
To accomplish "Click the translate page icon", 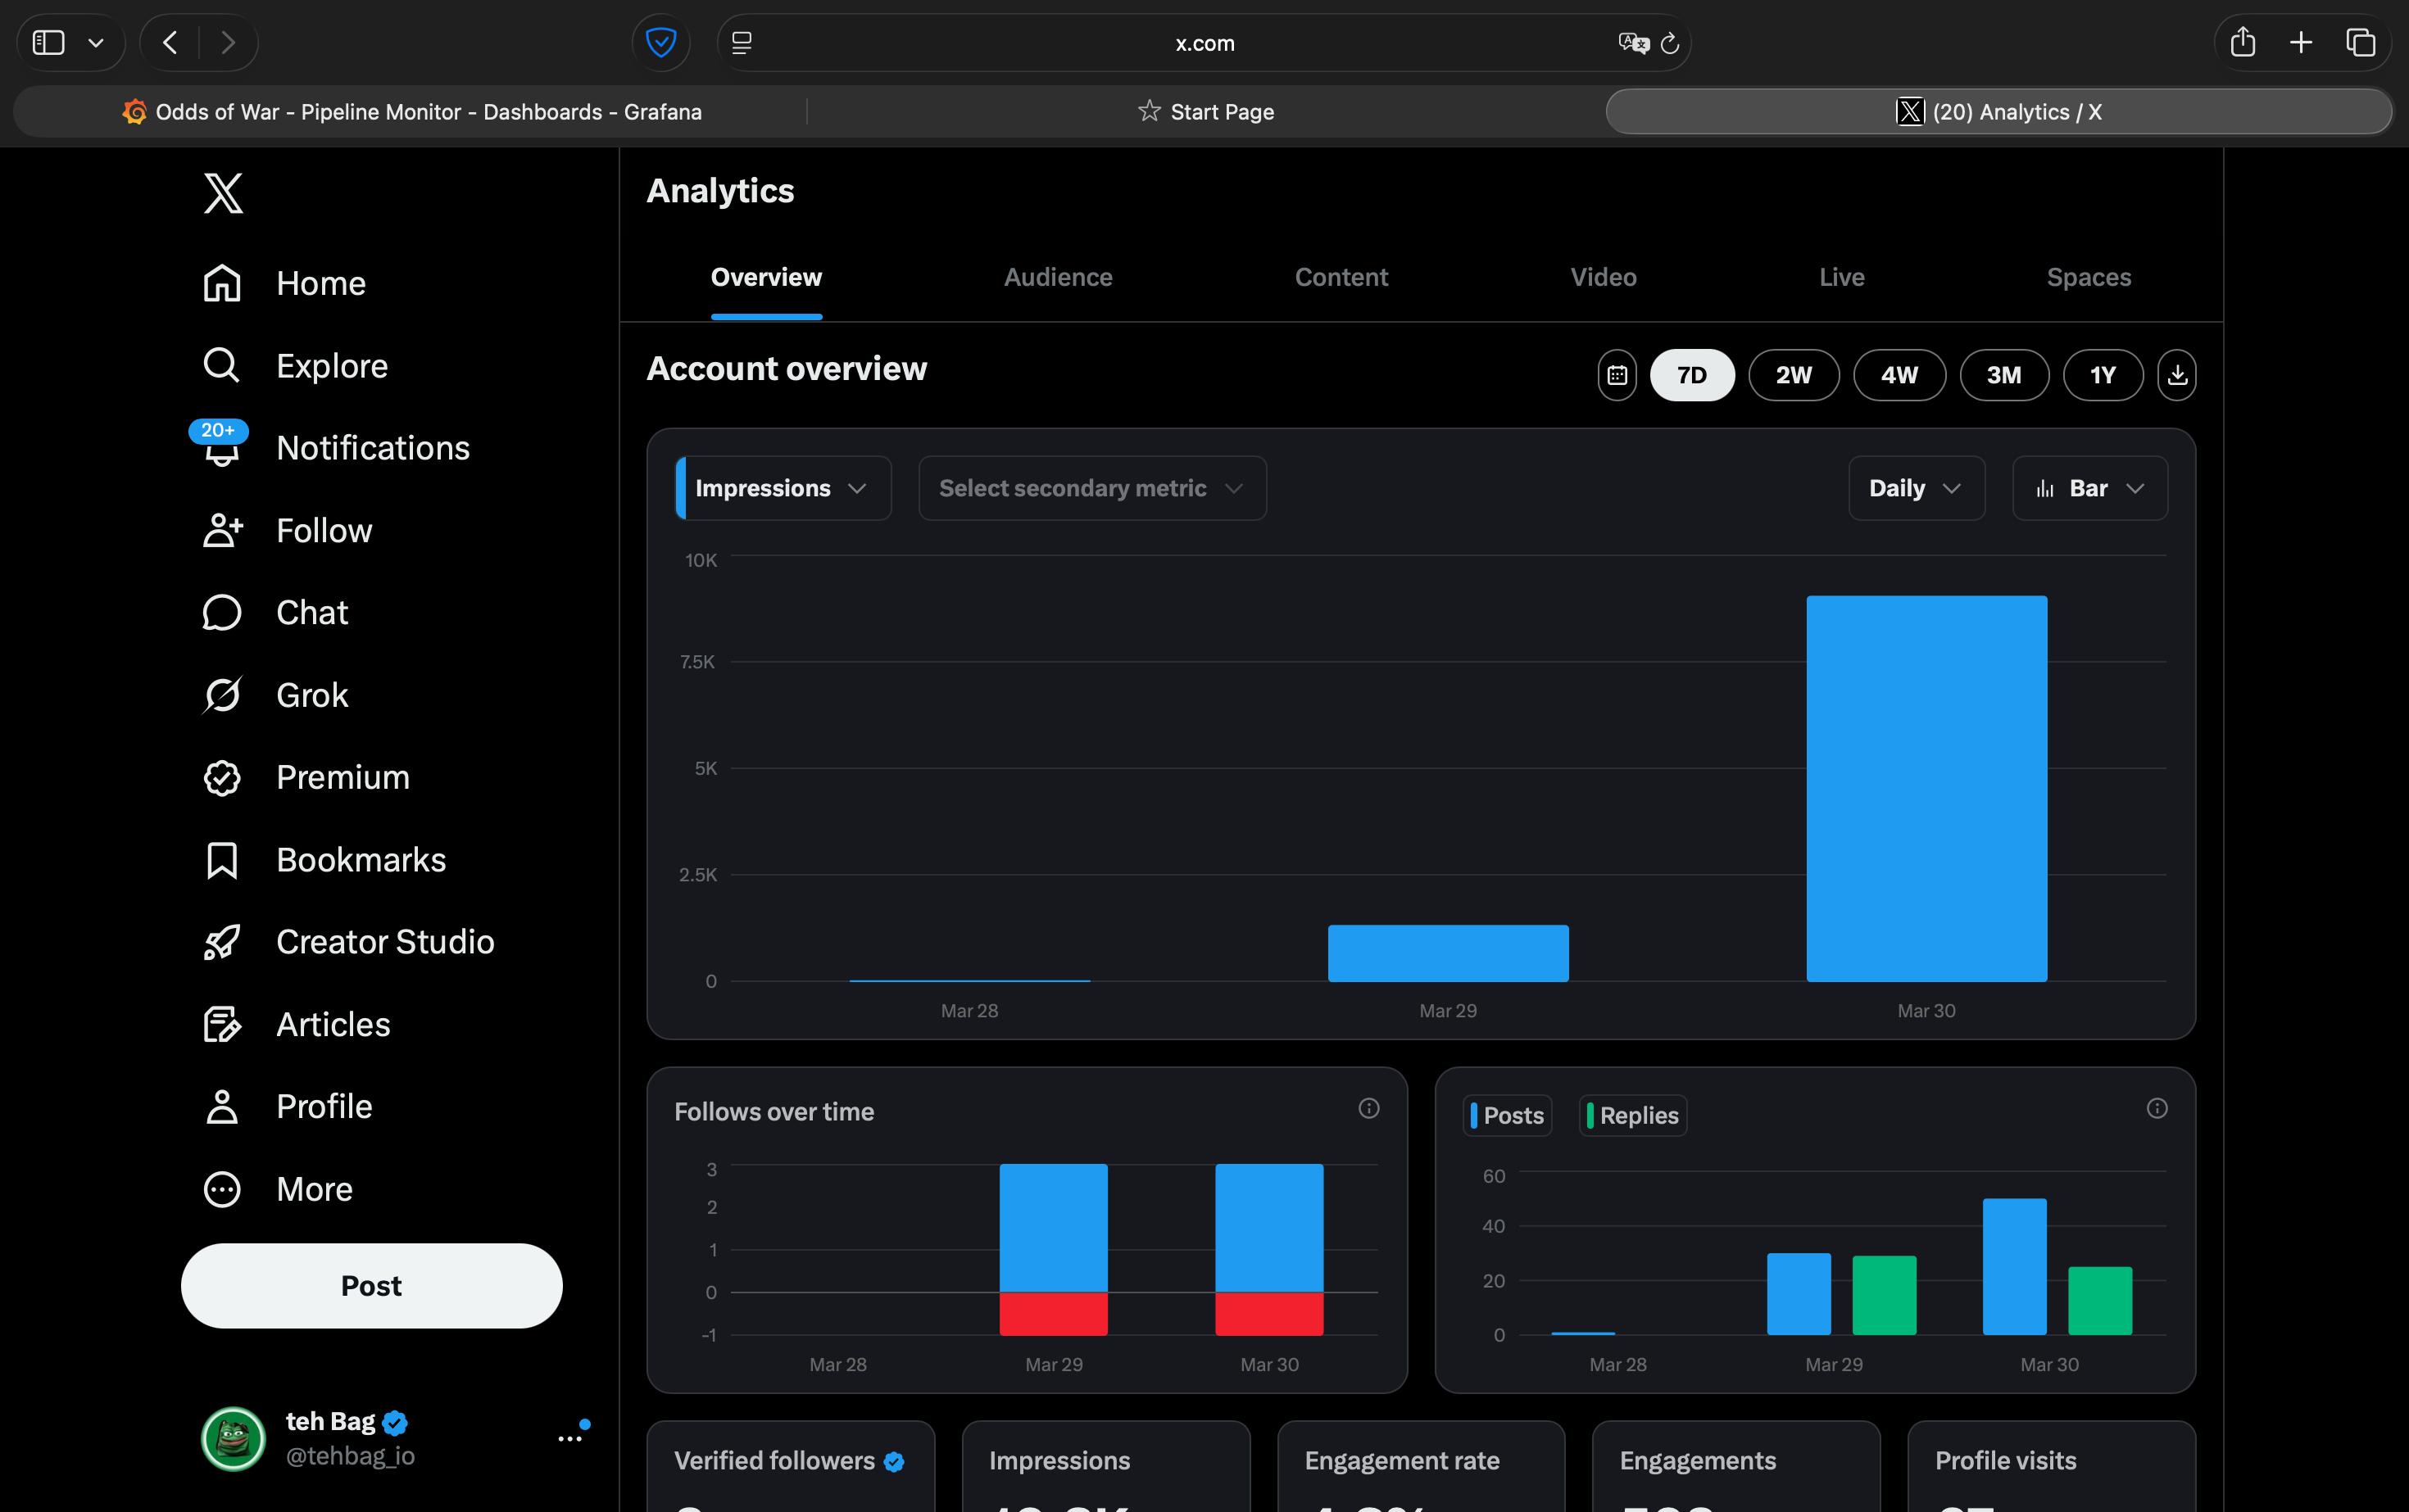I will [x=1633, y=43].
